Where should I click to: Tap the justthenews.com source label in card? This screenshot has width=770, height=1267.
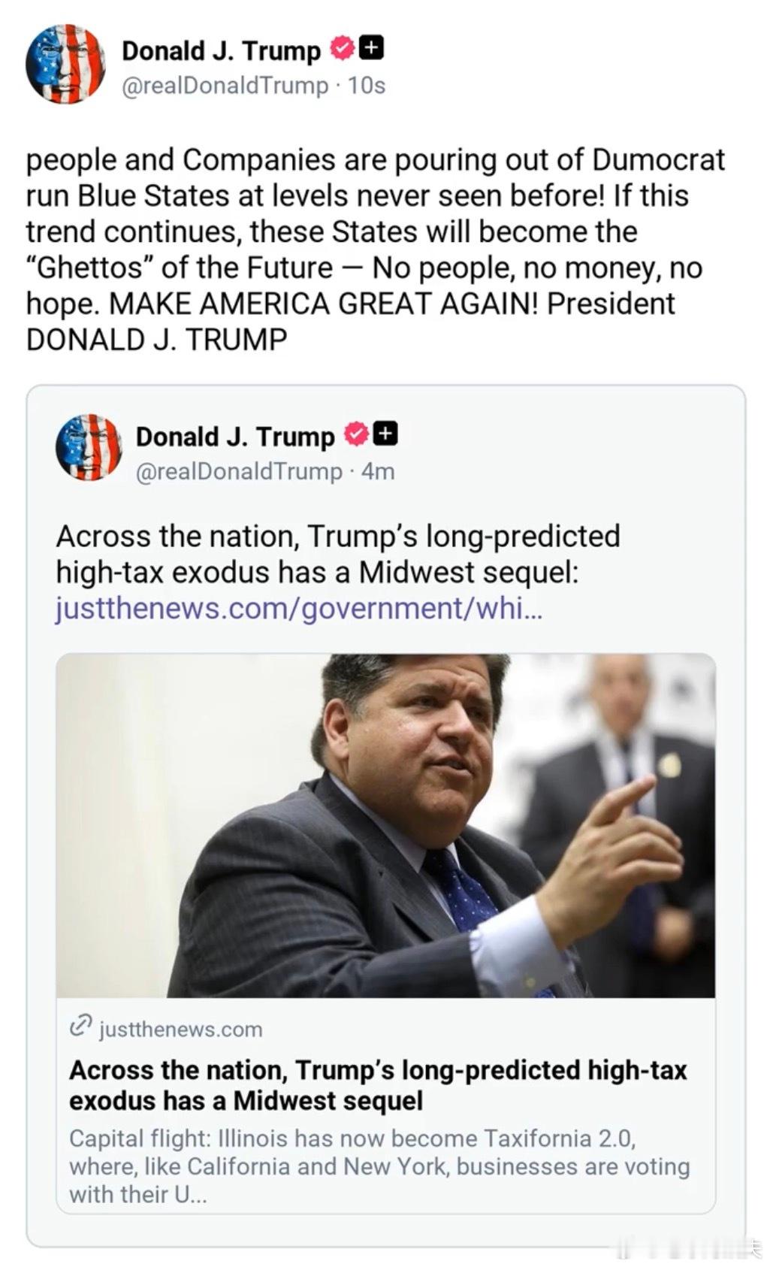pyautogui.click(x=181, y=1029)
